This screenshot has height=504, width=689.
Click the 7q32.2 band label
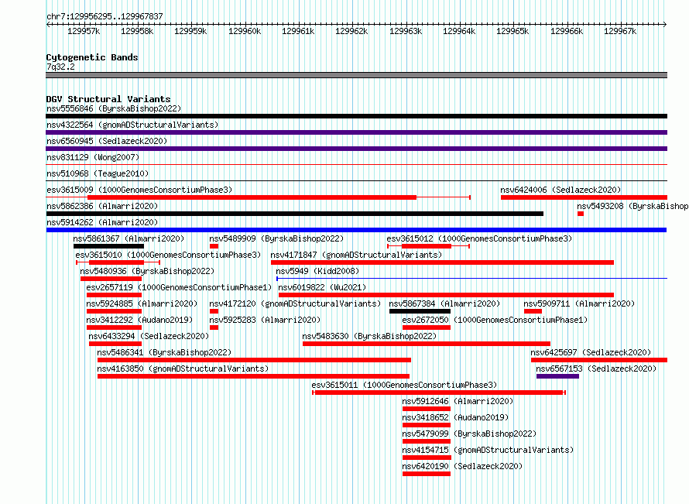[60, 67]
